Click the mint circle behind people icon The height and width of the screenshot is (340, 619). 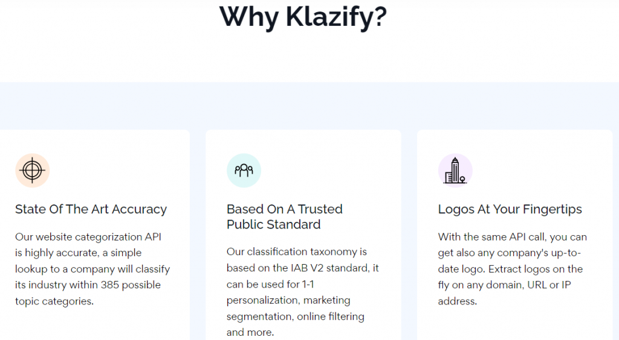tap(244, 171)
